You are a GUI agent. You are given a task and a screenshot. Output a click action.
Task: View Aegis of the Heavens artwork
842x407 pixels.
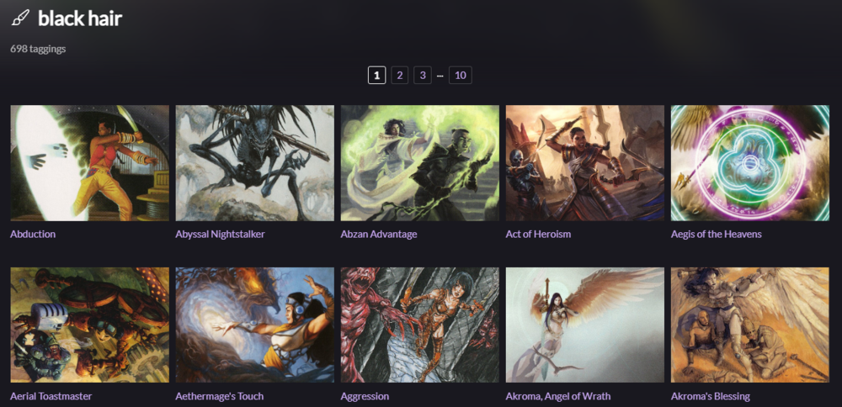pyautogui.click(x=750, y=163)
